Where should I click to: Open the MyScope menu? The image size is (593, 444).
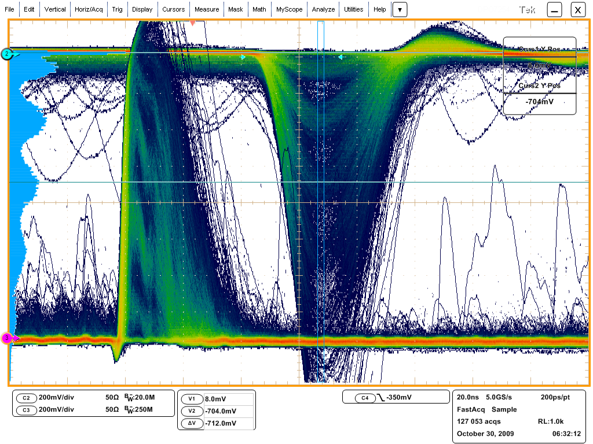(288, 10)
